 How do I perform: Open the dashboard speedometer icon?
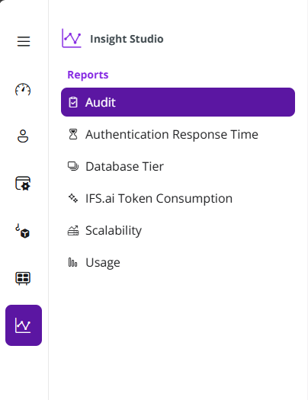click(23, 90)
